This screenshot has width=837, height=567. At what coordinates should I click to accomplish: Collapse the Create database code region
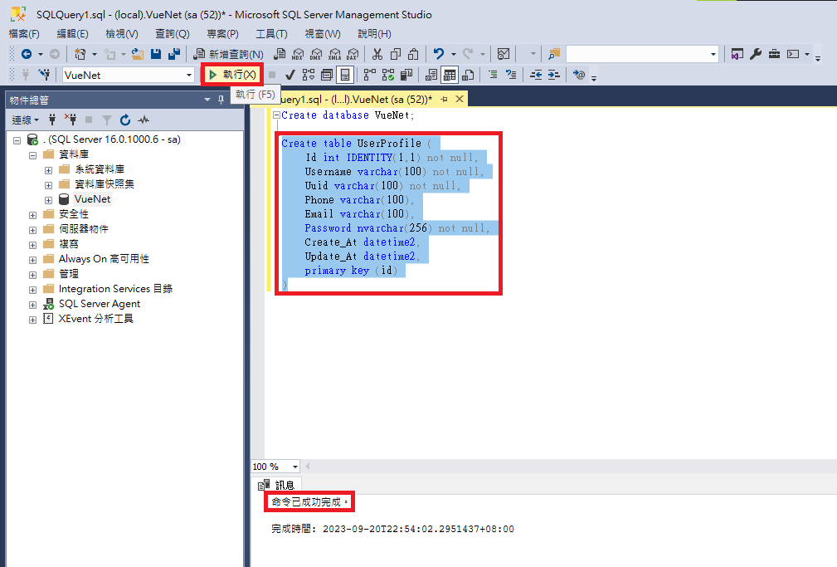point(276,115)
